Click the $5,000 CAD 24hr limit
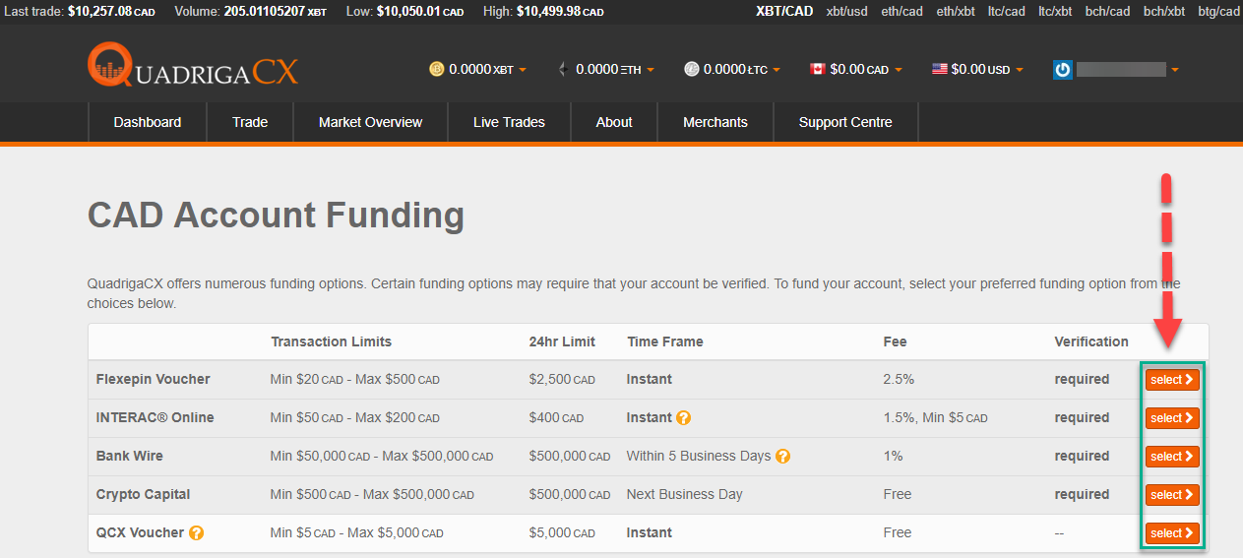Viewport: 1243px width, 558px height. pyautogui.click(x=562, y=532)
